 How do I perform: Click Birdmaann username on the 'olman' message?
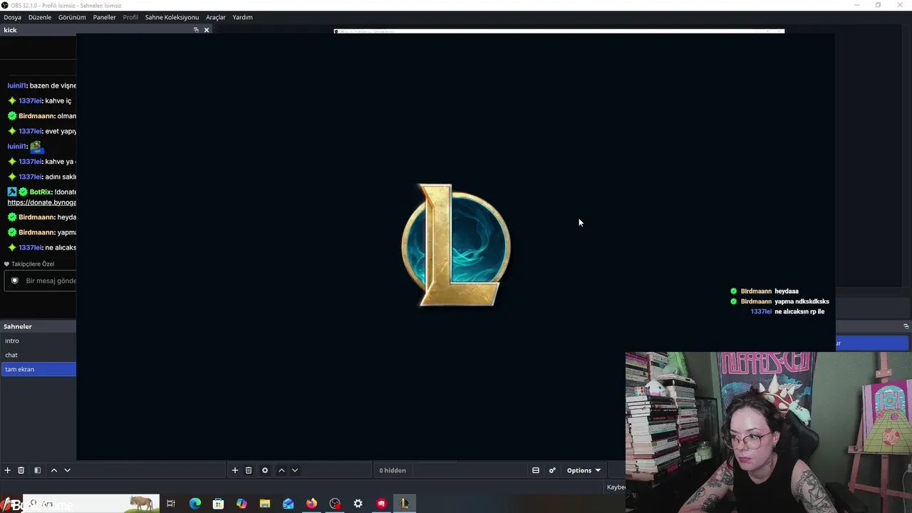tap(36, 116)
